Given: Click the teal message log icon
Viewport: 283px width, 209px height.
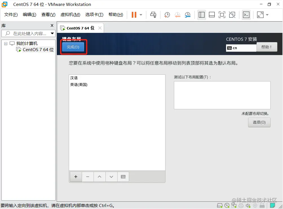Looking at the screenshot, I should [x=273, y=205].
